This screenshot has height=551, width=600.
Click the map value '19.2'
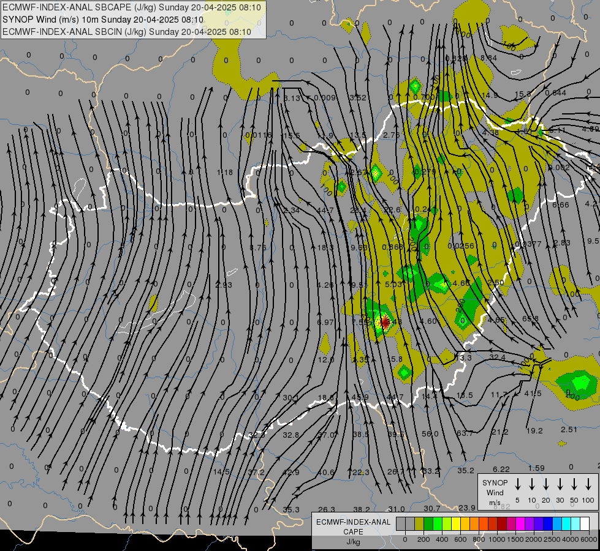pyautogui.click(x=534, y=431)
